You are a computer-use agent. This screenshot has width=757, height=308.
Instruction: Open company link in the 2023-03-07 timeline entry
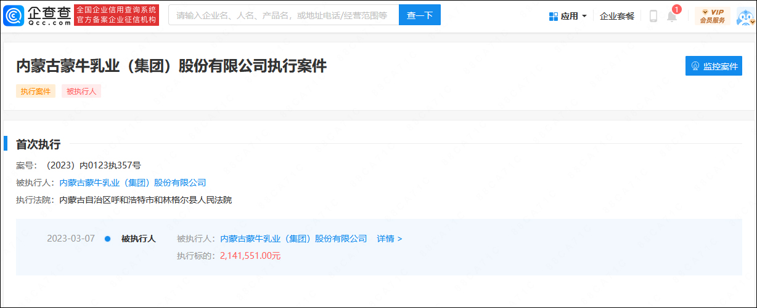(x=293, y=239)
